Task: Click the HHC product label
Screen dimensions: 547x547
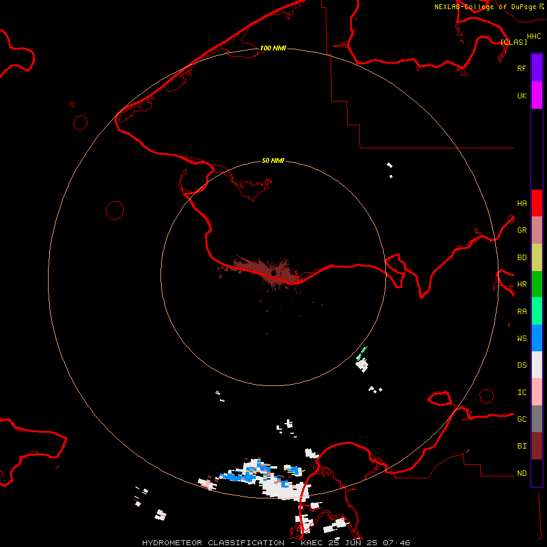Action: 534,36
